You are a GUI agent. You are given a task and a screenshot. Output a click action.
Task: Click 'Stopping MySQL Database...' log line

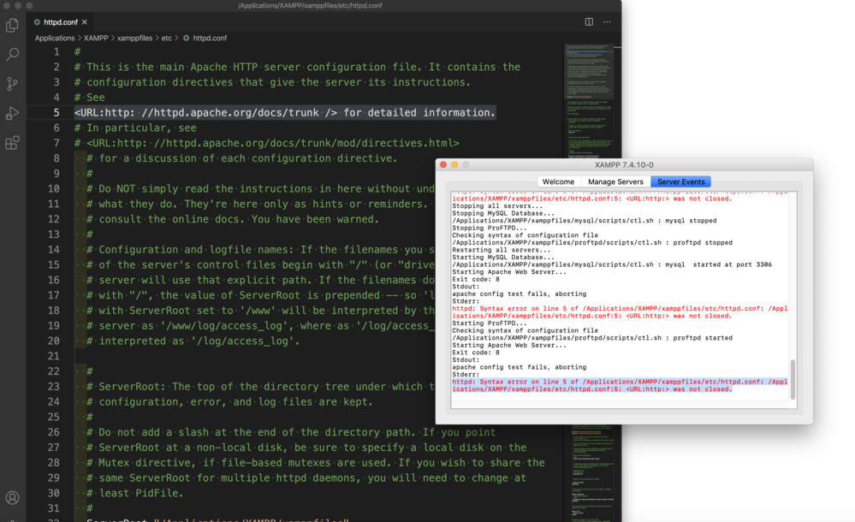click(x=502, y=213)
